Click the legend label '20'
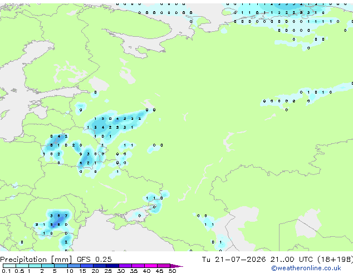Image resolution: width=353 pixels, height=273 pixels. click(x=95, y=271)
